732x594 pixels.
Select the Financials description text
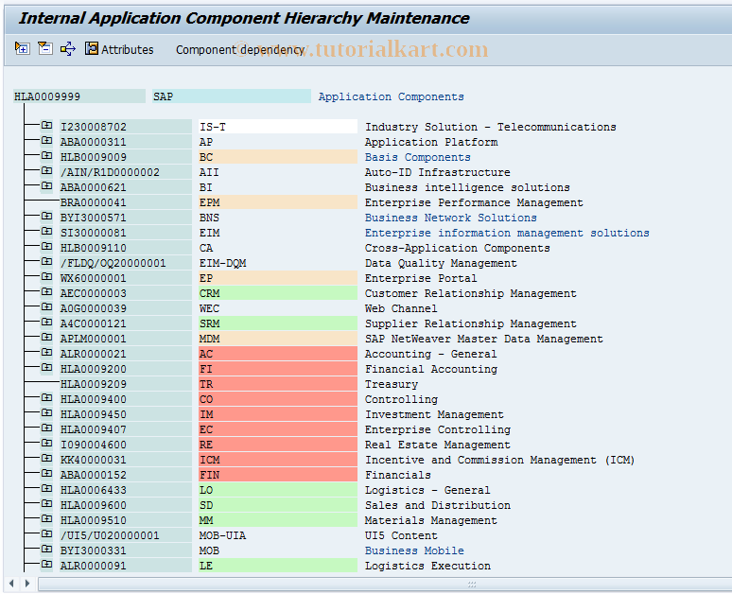click(x=398, y=476)
